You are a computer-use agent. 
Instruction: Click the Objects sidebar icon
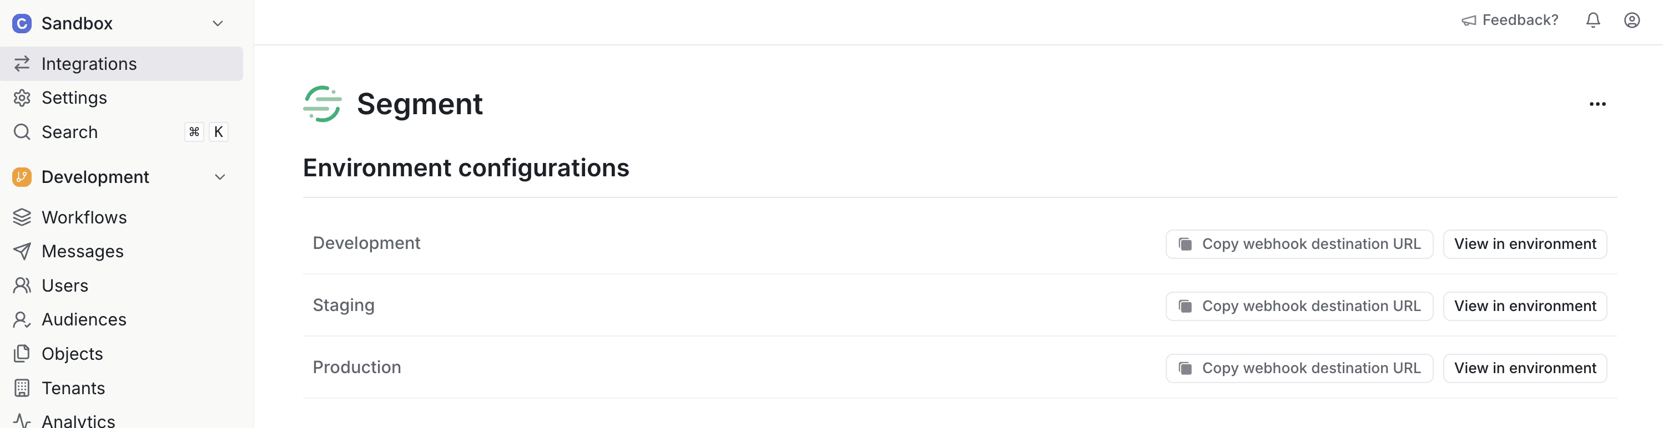click(x=22, y=354)
